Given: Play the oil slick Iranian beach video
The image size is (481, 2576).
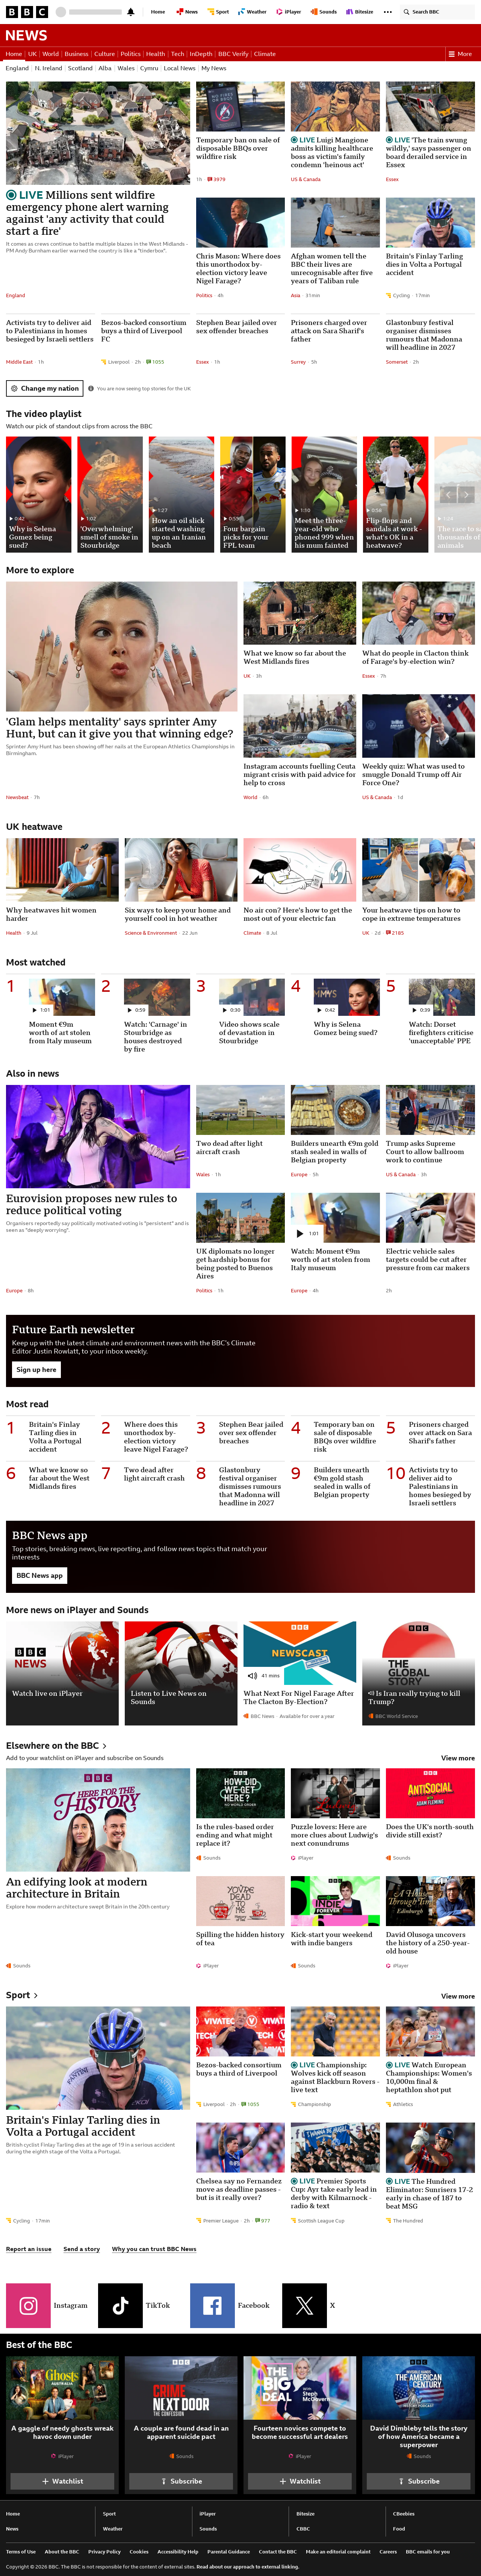Looking at the screenshot, I should [181, 494].
